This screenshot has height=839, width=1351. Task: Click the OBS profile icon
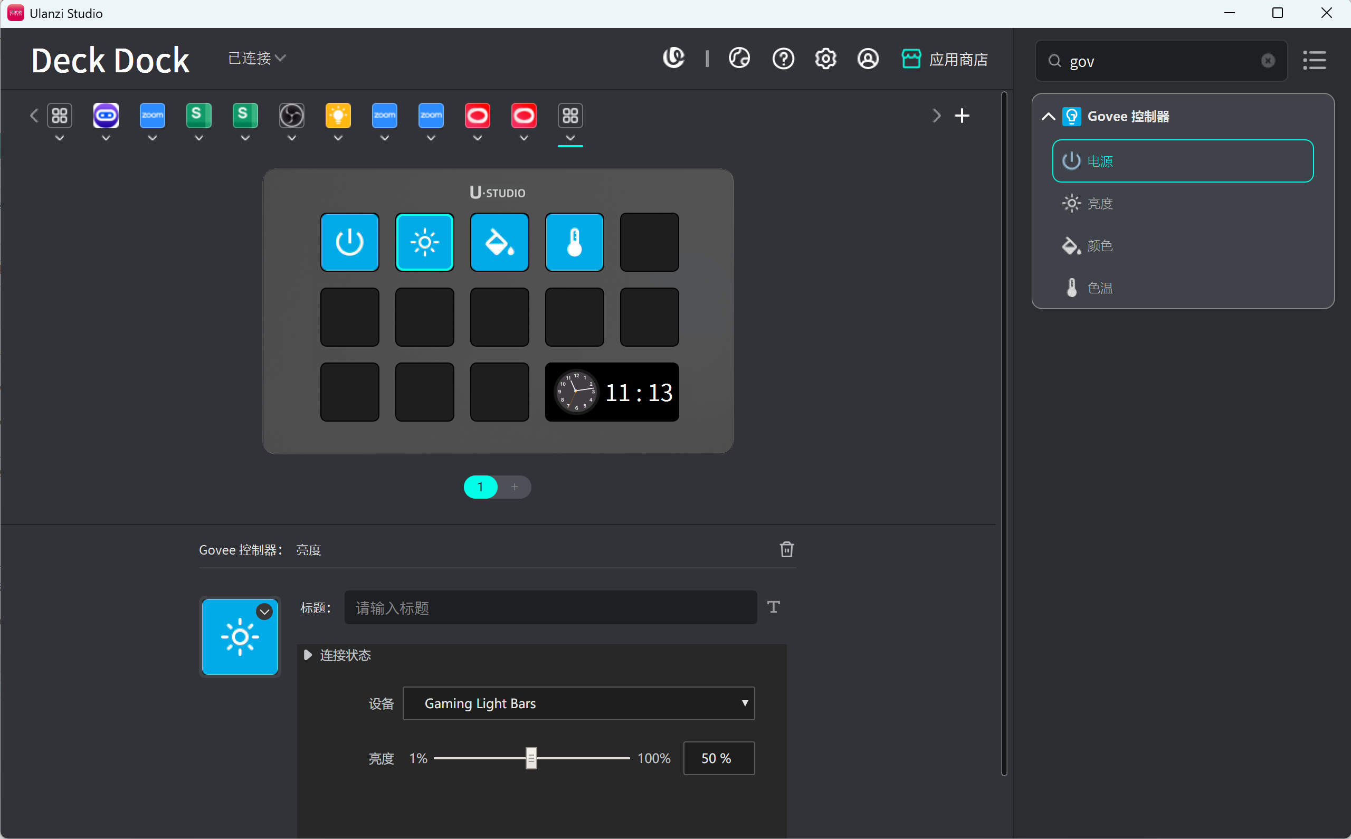tap(291, 116)
